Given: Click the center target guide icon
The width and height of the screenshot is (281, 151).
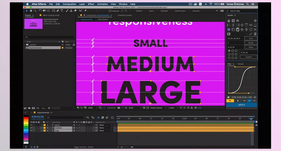Looking at the screenshot, I should (x=242, y=25).
